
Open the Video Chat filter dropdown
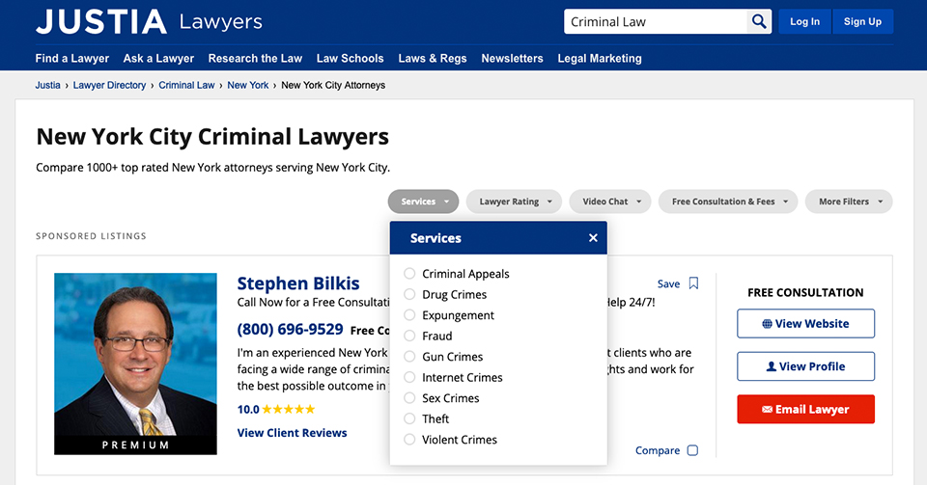coord(610,202)
